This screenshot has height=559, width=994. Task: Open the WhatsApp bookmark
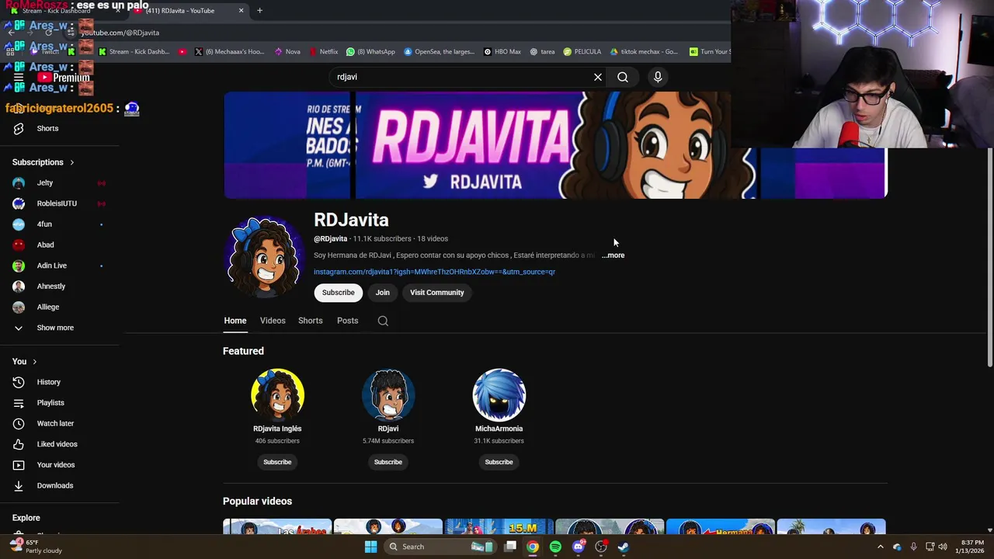pos(371,52)
